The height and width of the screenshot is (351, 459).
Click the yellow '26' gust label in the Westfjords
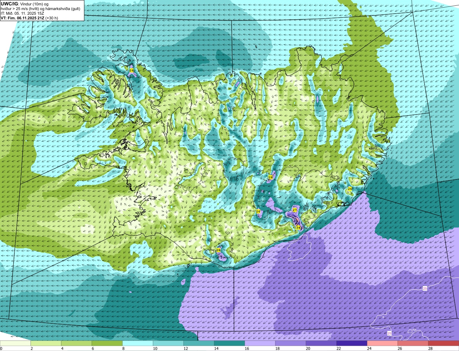pyautogui.click(x=132, y=71)
